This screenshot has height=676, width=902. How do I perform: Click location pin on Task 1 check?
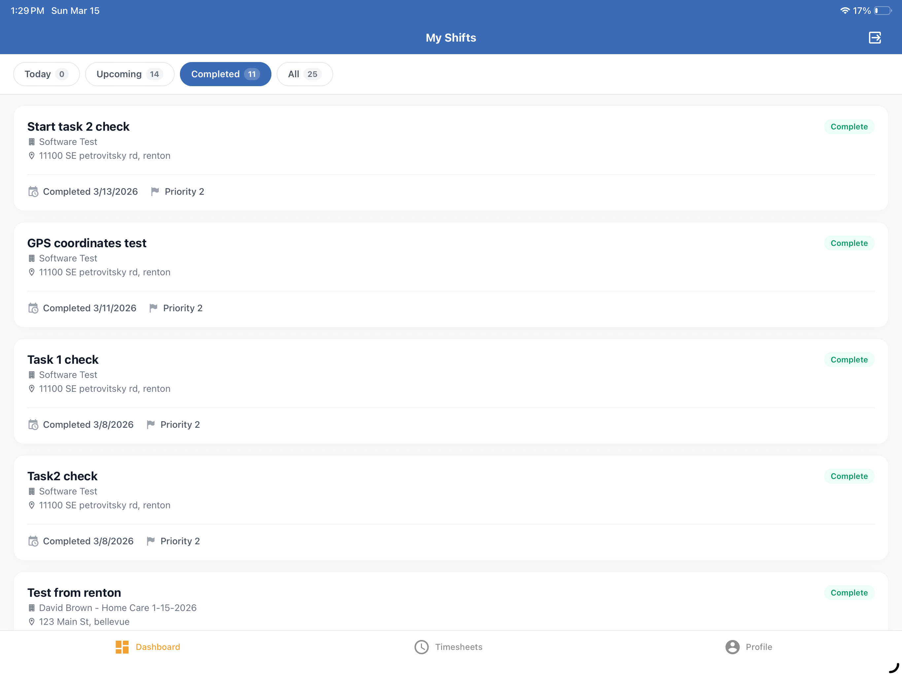(31, 389)
